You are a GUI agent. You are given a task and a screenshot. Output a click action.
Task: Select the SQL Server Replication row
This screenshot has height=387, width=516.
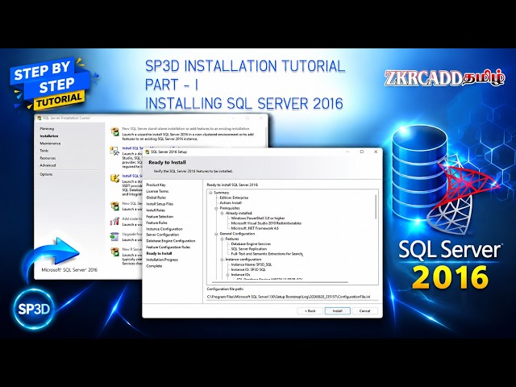pos(249,249)
